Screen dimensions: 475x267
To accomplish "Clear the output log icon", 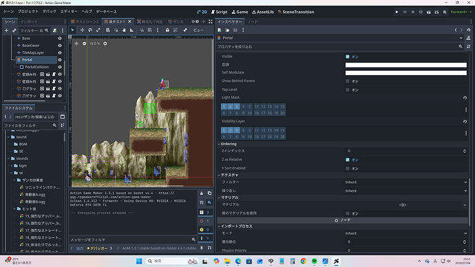I will pyautogui.click(x=202, y=193).
